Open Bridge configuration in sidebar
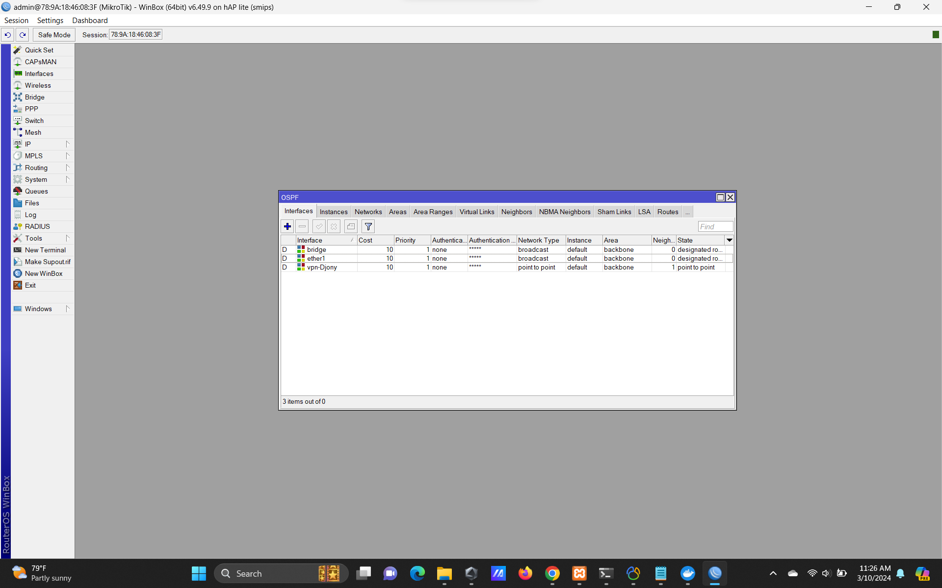The height and width of the screenshot is (588, 942). coord(43,97)
